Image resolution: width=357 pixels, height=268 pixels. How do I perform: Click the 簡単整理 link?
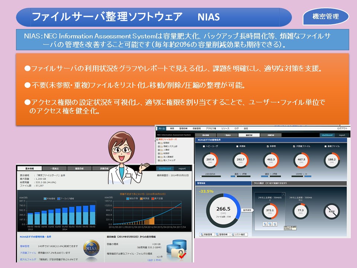point(25,246)
